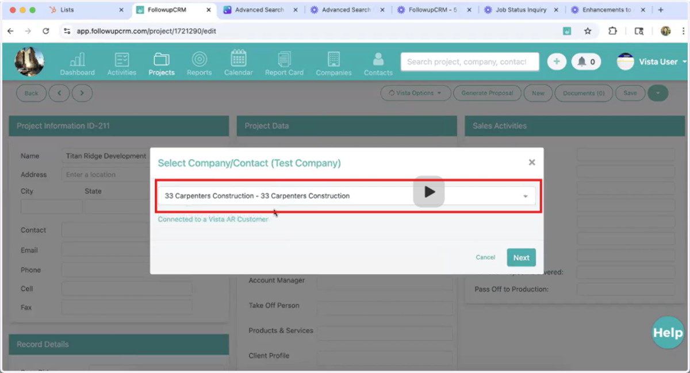Open the Contacts nav icon
This screenshot has height=373, width=690.
[x=378, y=64]
